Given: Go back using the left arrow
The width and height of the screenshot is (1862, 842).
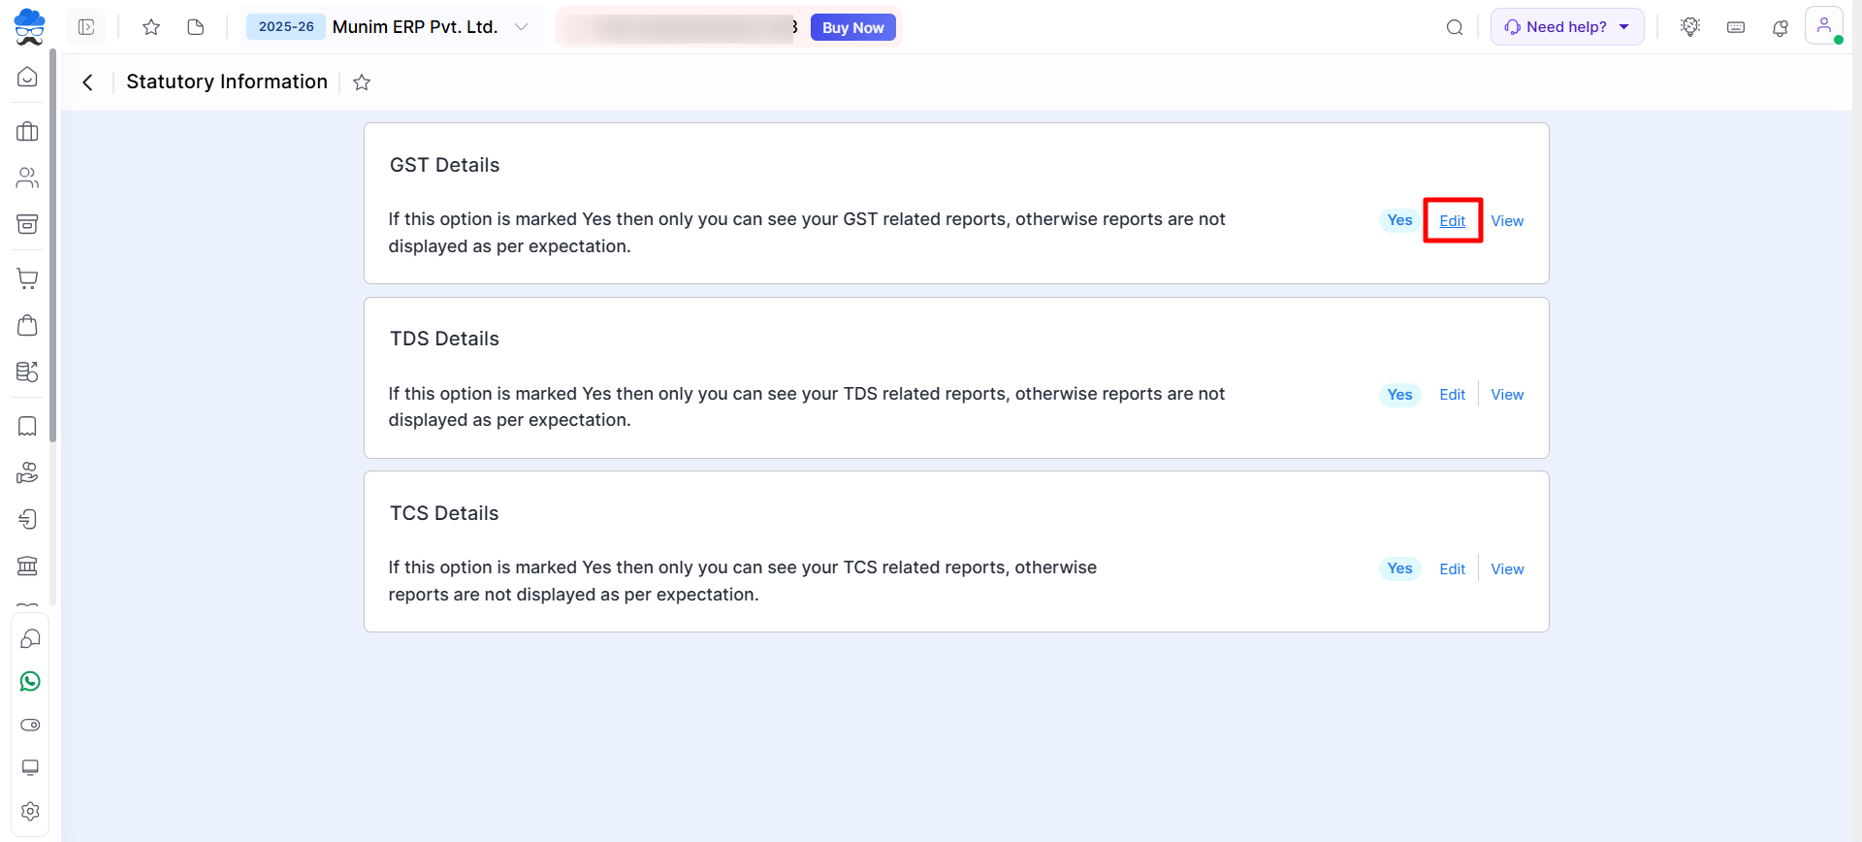Looking at the screenshot, I should pos(88,82).
